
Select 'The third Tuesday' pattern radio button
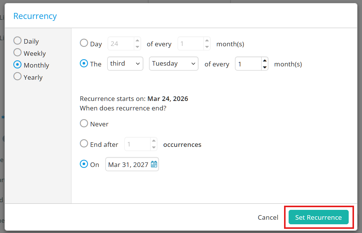tap(84, 63)
